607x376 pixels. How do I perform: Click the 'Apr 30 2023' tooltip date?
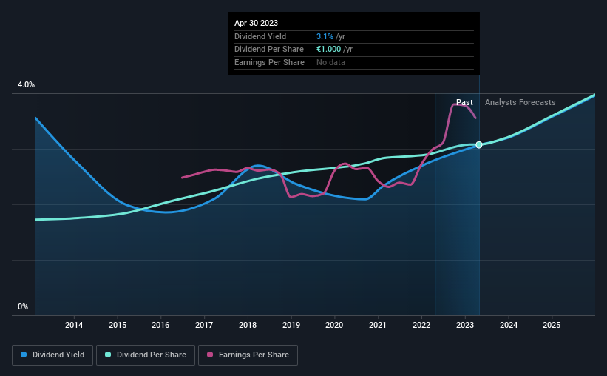[256, 23]
